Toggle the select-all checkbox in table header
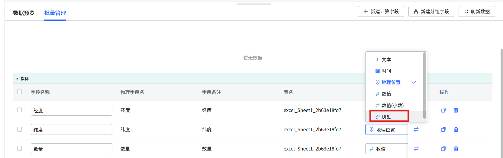 [x=20, y=92]
